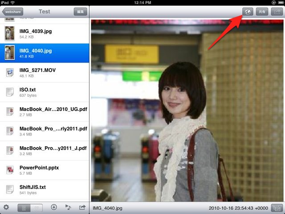Open settings gear in bottom toolbar
The image size is (285, 214).
6,207
